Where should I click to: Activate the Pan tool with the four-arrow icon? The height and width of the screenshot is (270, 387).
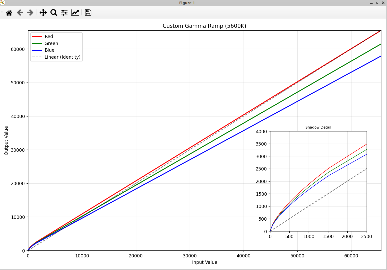(x=43, y=13)
